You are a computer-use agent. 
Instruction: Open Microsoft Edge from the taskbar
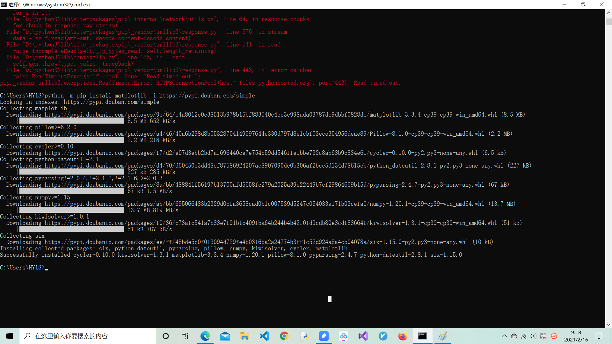point(205,336)
